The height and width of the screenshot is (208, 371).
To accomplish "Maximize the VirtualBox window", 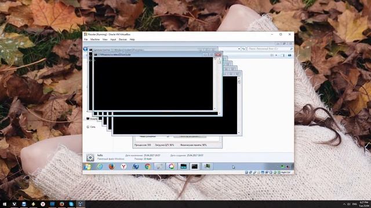I will [x=281, y=35].
